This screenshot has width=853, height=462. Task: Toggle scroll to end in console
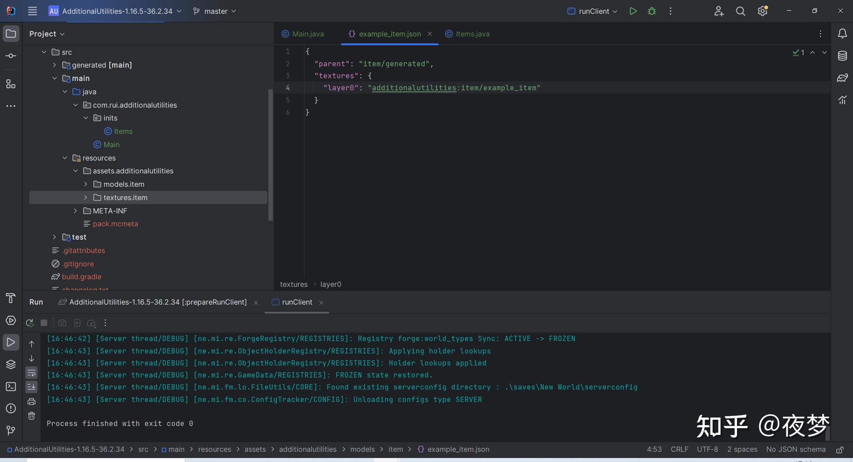tap(32, 387)
